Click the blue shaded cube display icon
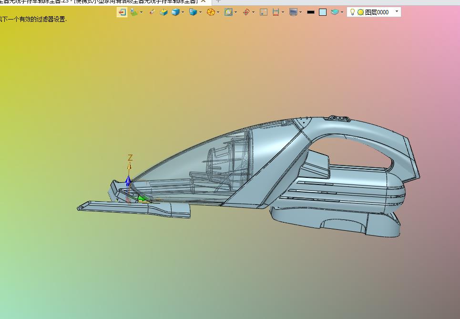The width and height of the screenshot is (460, 319). (x=175, y=12)
